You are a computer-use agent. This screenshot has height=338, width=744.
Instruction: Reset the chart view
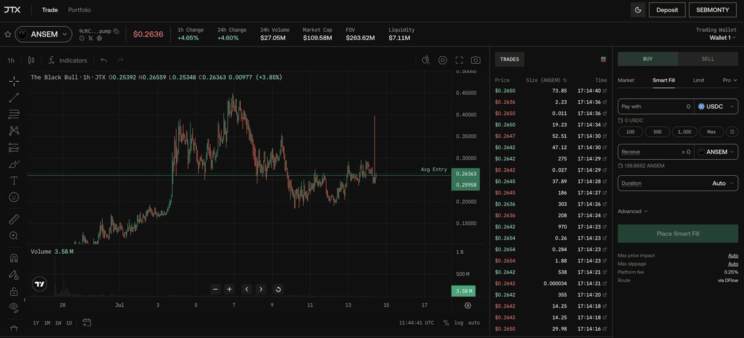(x=278, y=289)
